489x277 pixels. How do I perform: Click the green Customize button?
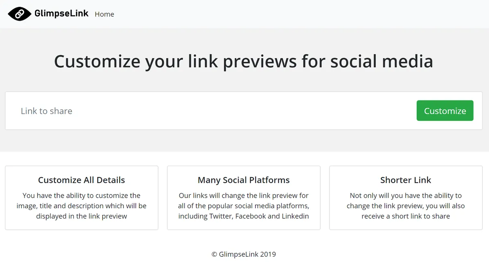445,111
